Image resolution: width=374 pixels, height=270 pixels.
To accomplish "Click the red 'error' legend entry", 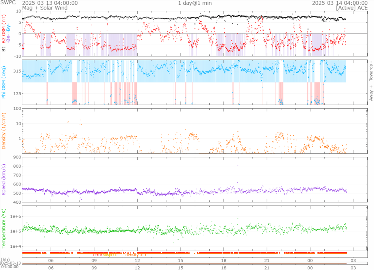I will coord(98,255).
